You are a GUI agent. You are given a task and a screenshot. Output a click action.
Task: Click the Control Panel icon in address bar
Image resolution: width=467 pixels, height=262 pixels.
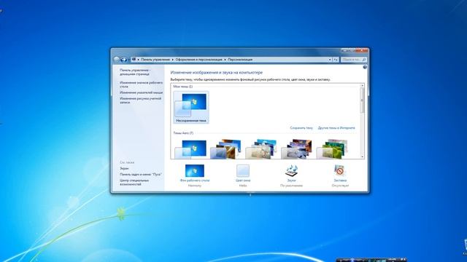[x=134, y=60]
